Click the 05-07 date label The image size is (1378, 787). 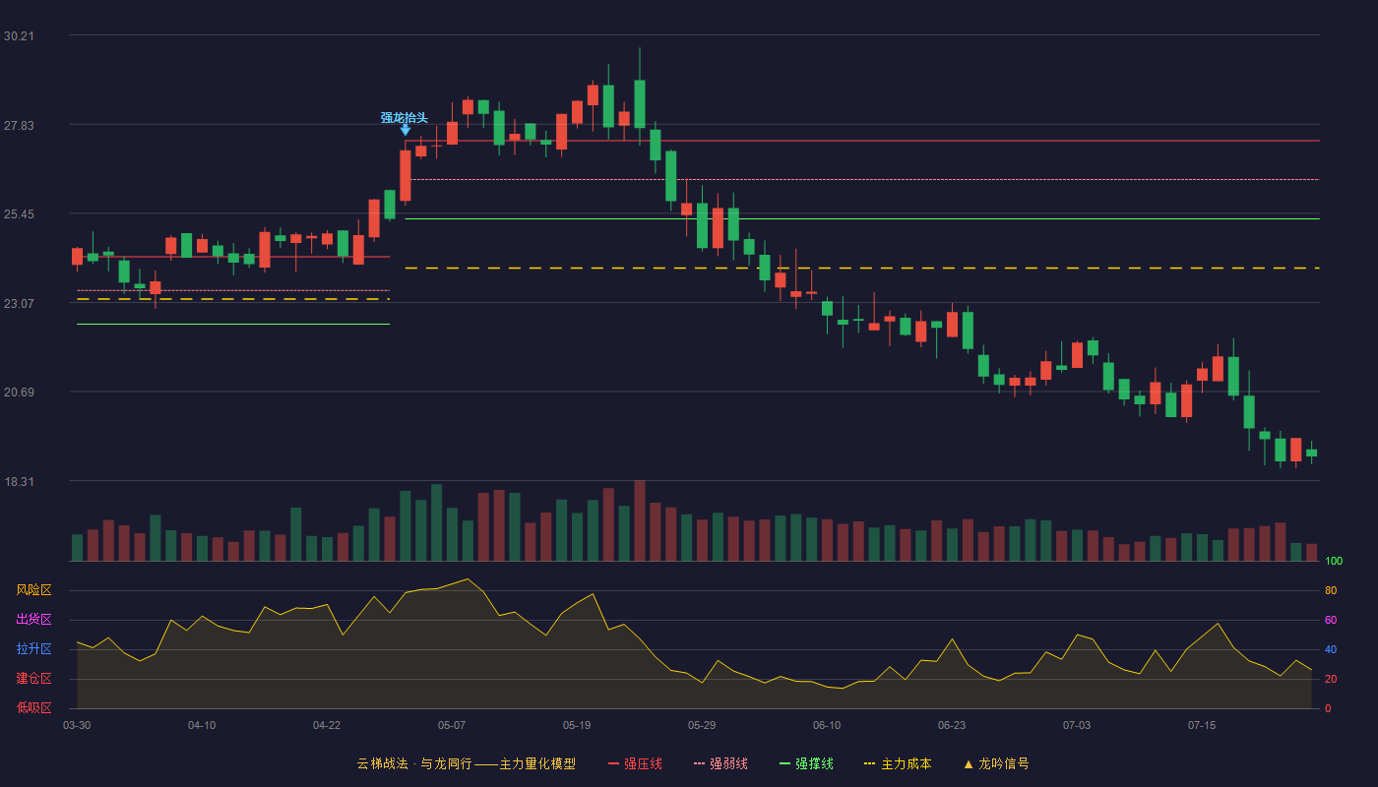tap(452, 725)
